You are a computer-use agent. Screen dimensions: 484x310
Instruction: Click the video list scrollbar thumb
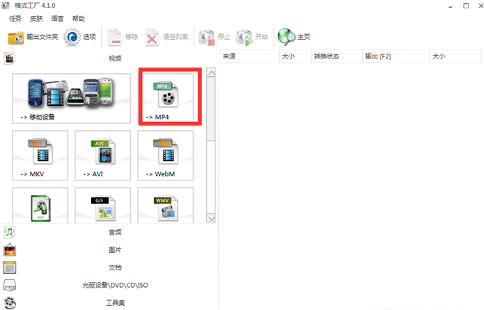(211, 109)
